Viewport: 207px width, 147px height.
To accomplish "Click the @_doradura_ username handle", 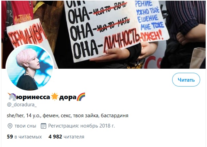I will (22, 105).
